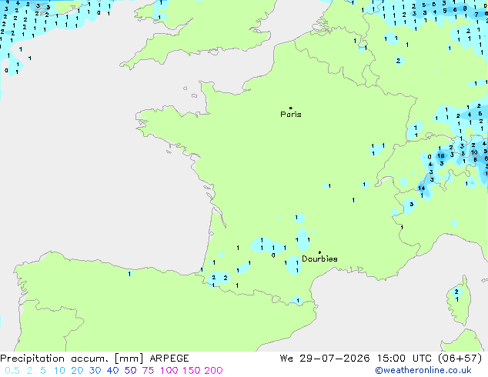This screenshot has width=488, height=377.
Task: Click the 30 legend value
Action: tap(95, 371)
